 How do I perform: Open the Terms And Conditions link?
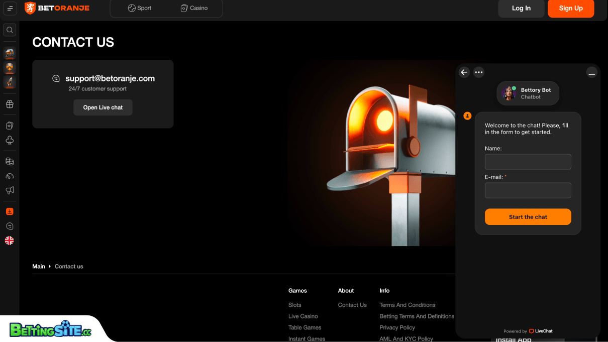coord(407,305)
